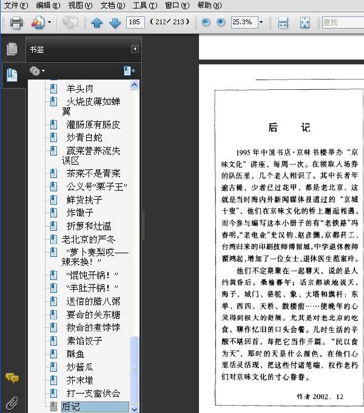Open the collaboration people icon

pos(38,22)
